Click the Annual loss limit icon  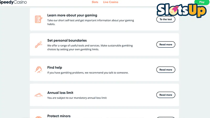pyautogui.click(x=39, y=95)
